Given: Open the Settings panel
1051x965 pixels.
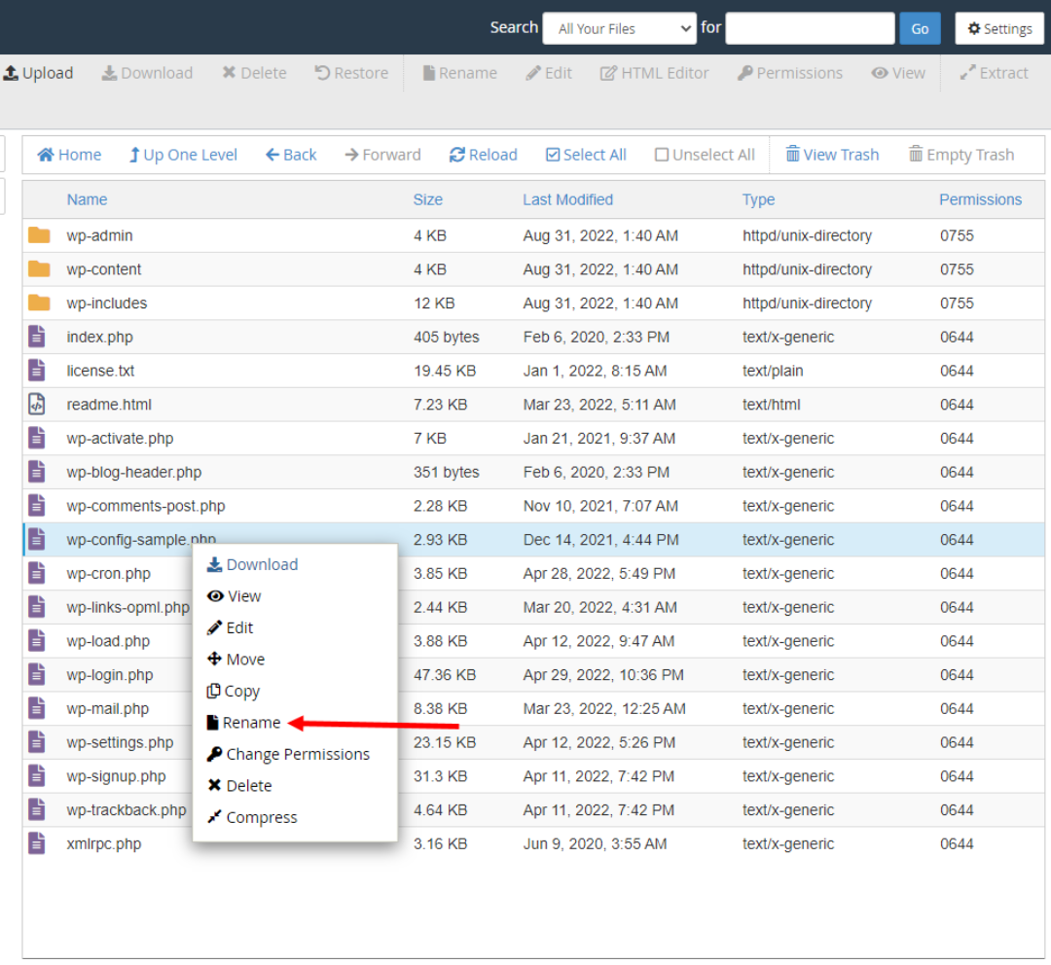Looking at the screenshot, I should click(999, 27).
